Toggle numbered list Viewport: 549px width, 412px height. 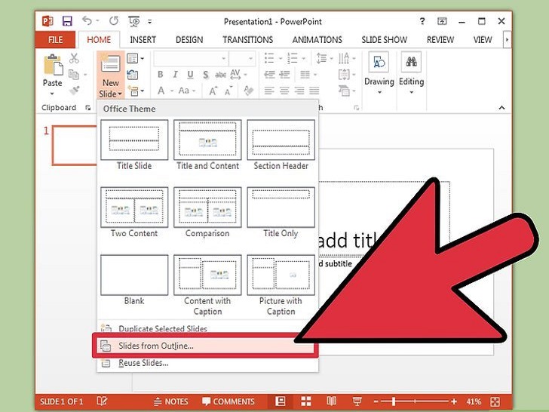coord(293,58)
